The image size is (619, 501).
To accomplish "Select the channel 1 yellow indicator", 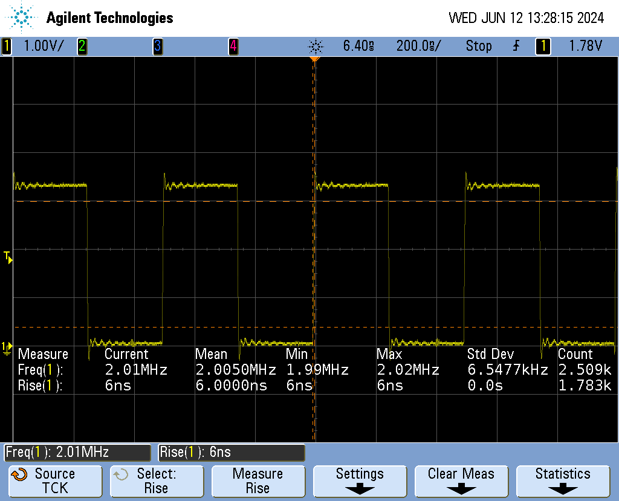I will tap(7, 46).
